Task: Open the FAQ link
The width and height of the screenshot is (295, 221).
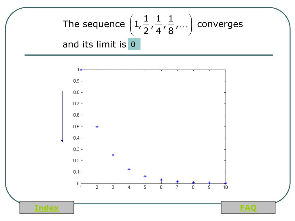Action: [248, 208]
